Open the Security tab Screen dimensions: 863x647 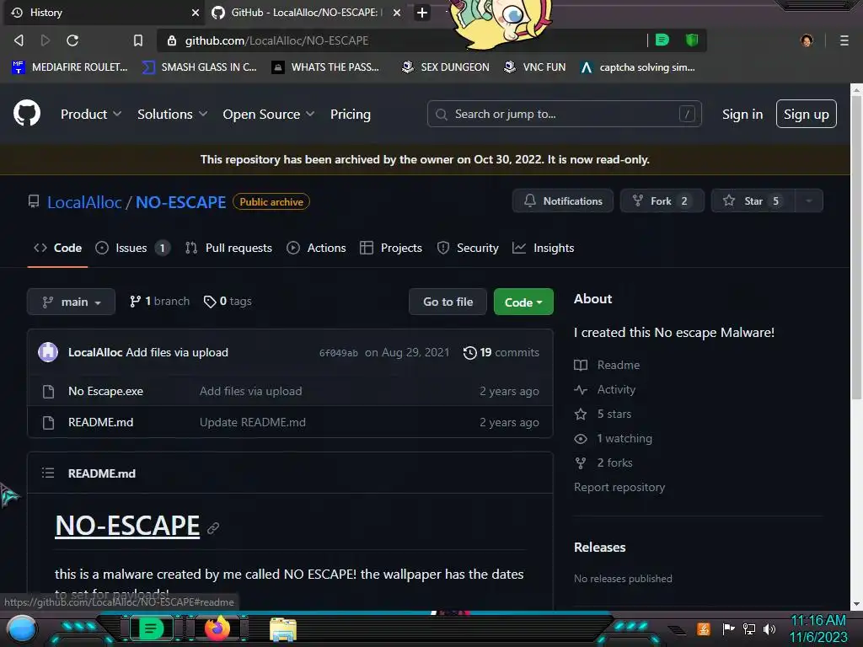pos(468,248)
